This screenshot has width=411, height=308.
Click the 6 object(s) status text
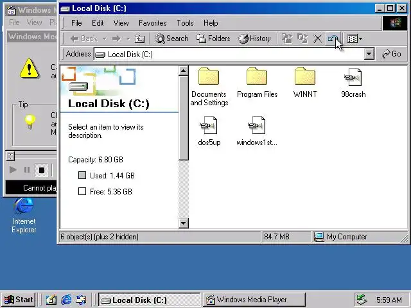(x=100, y=237)
